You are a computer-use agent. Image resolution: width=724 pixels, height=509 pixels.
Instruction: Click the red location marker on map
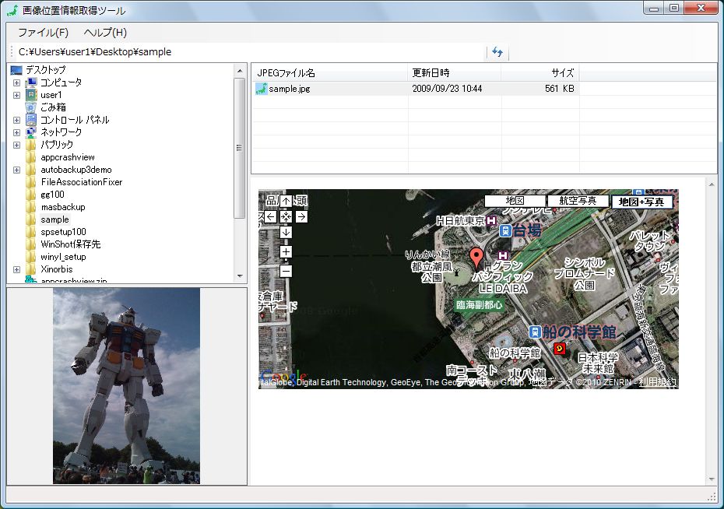point(476,258)
